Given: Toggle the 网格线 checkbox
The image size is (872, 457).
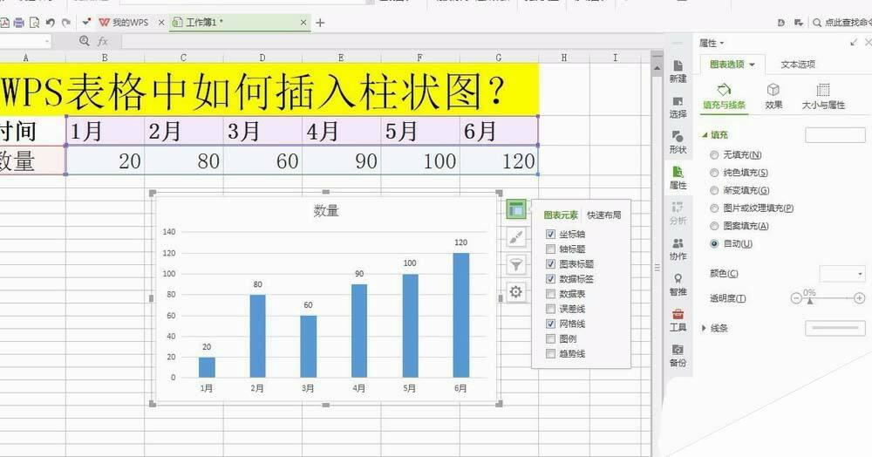Looking at the screenshot, I should [550, 324].
